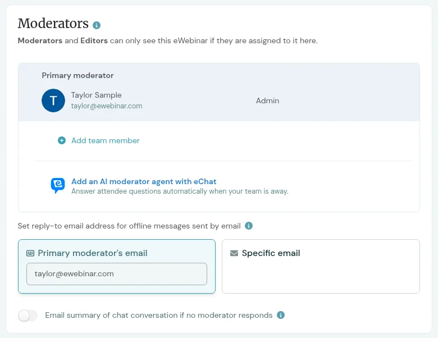Click the 'Answer attendee questions automatically' description
Screen dimensions: 438x338
[180, 191]
